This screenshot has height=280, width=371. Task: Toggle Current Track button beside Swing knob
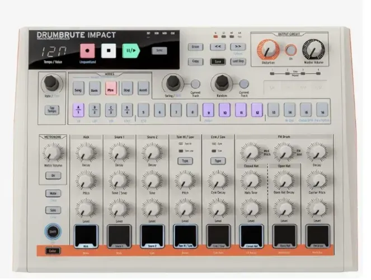point(195,84)
